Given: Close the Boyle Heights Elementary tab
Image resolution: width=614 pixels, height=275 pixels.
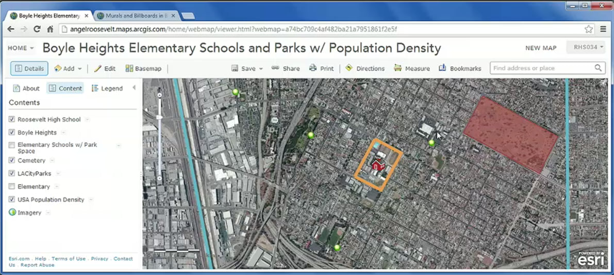Looking at the screenshot, I should click(86, 16).
